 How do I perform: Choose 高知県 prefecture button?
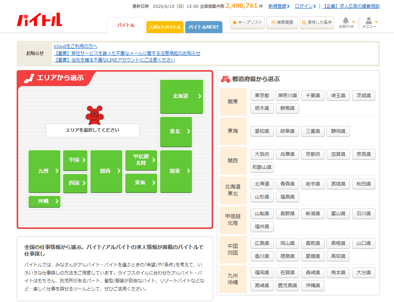coord(338,256)
